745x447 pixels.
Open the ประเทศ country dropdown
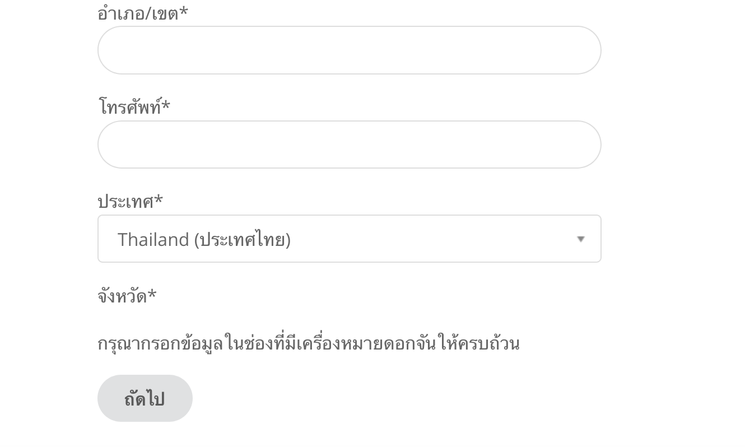pos(349,239)
